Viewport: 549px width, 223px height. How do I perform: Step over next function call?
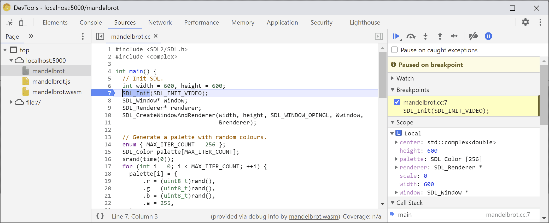click(x=411, y=36)
